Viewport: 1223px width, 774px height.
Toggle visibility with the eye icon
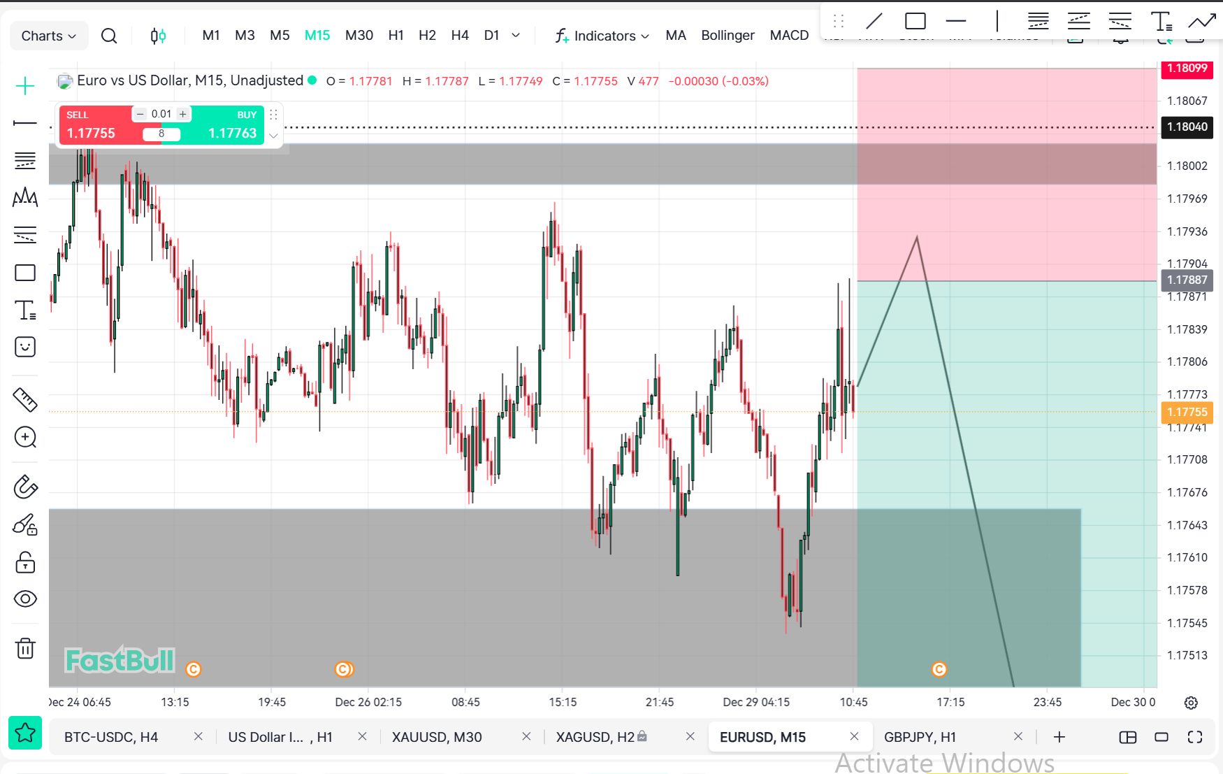point(25,599)
